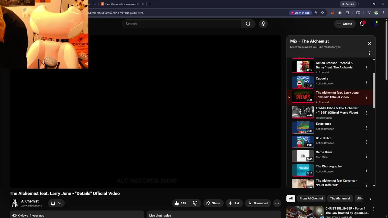Screen dimensions: 388x218
Task: Click the 'Estaciones' playlist title
Action: coord(323,124)
